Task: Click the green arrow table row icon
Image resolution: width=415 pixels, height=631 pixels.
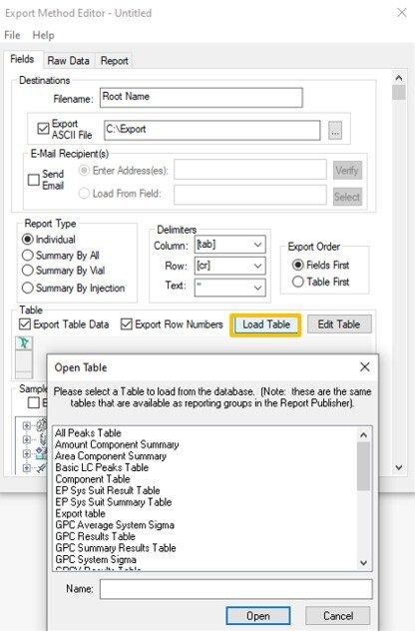Action: point(24,342)
